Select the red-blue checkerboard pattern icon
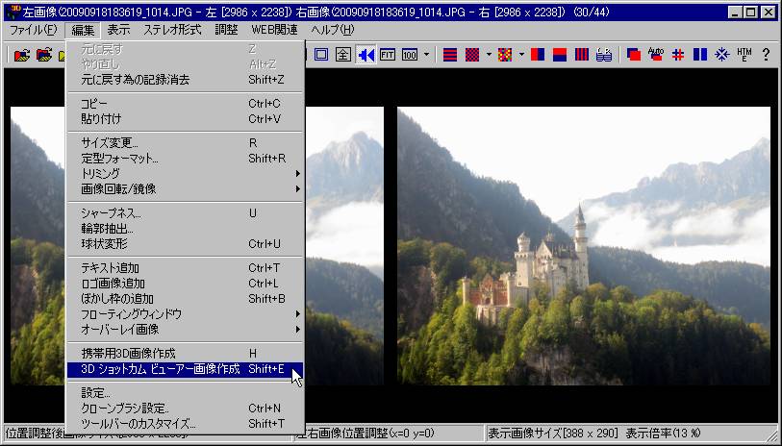 tap(472, 55)
